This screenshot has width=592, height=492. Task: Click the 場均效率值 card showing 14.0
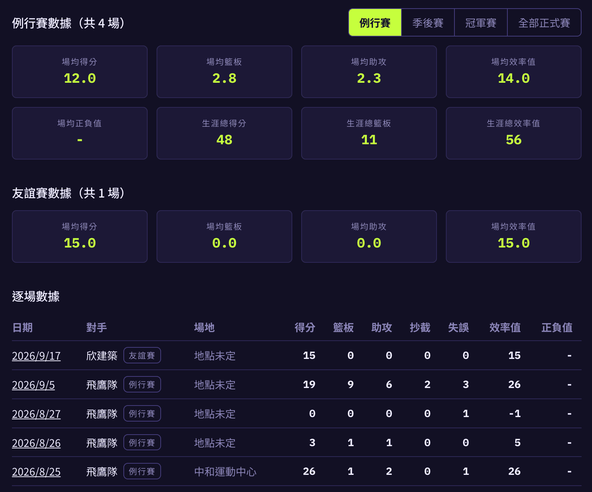(x=514, y=72)
